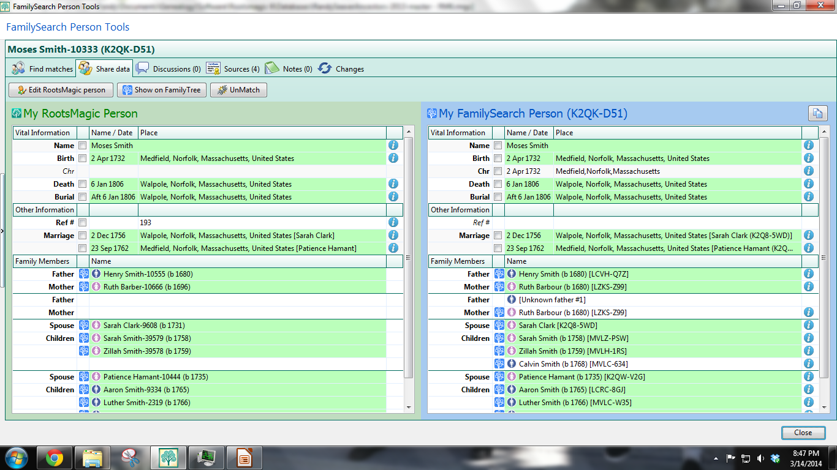Click info icon for RootsMagic Birth row
The image size is (837, 470).
coord(393,159)
